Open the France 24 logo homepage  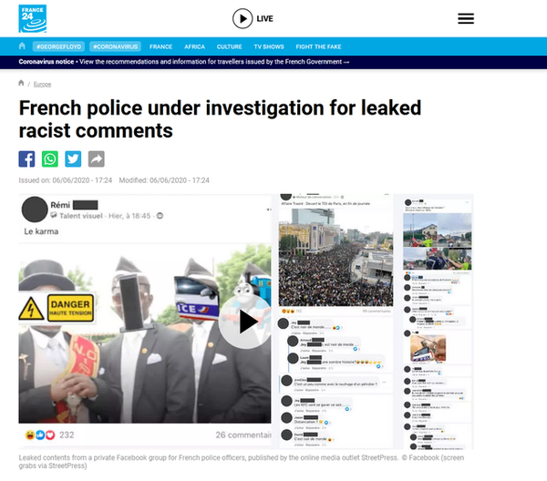33,18
